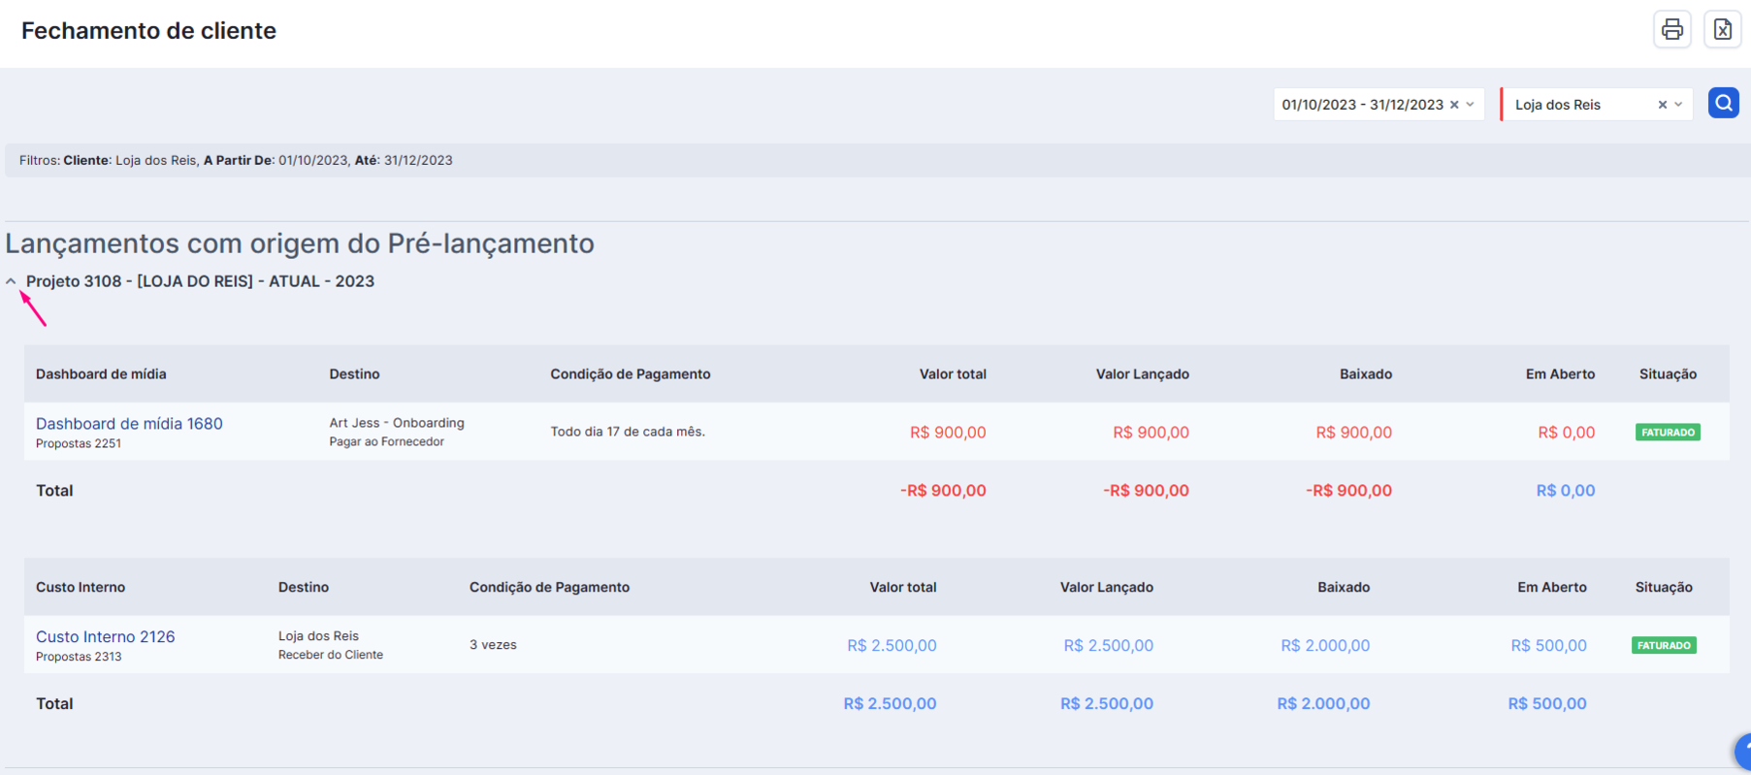Click the blue search button

[x=1723, y=103]
